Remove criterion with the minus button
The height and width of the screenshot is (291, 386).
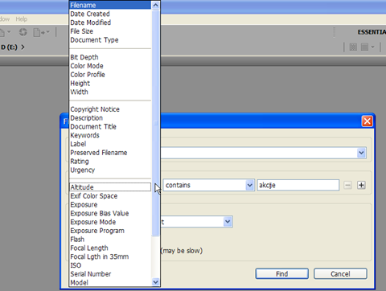(347, 185)
